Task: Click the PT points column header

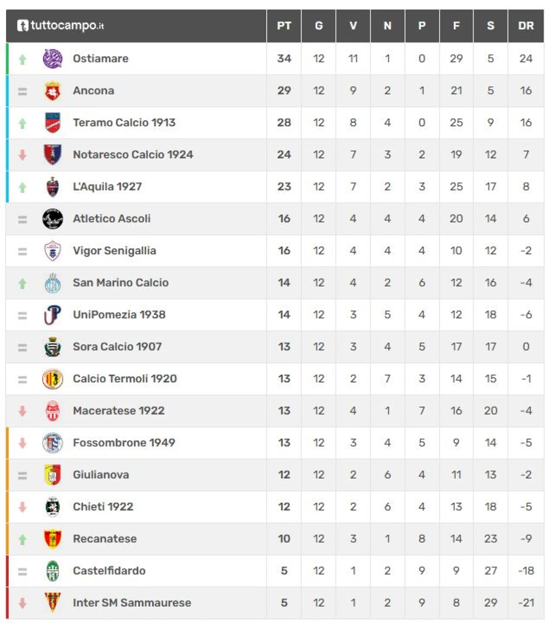Action: click(284, 26)
